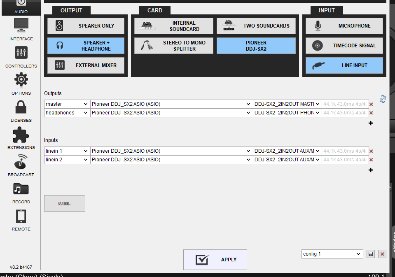Viewport: 395px width, 277px height.
Task: Remove the headphones output row
Action: pyautogui.click(x=371, y=112)
